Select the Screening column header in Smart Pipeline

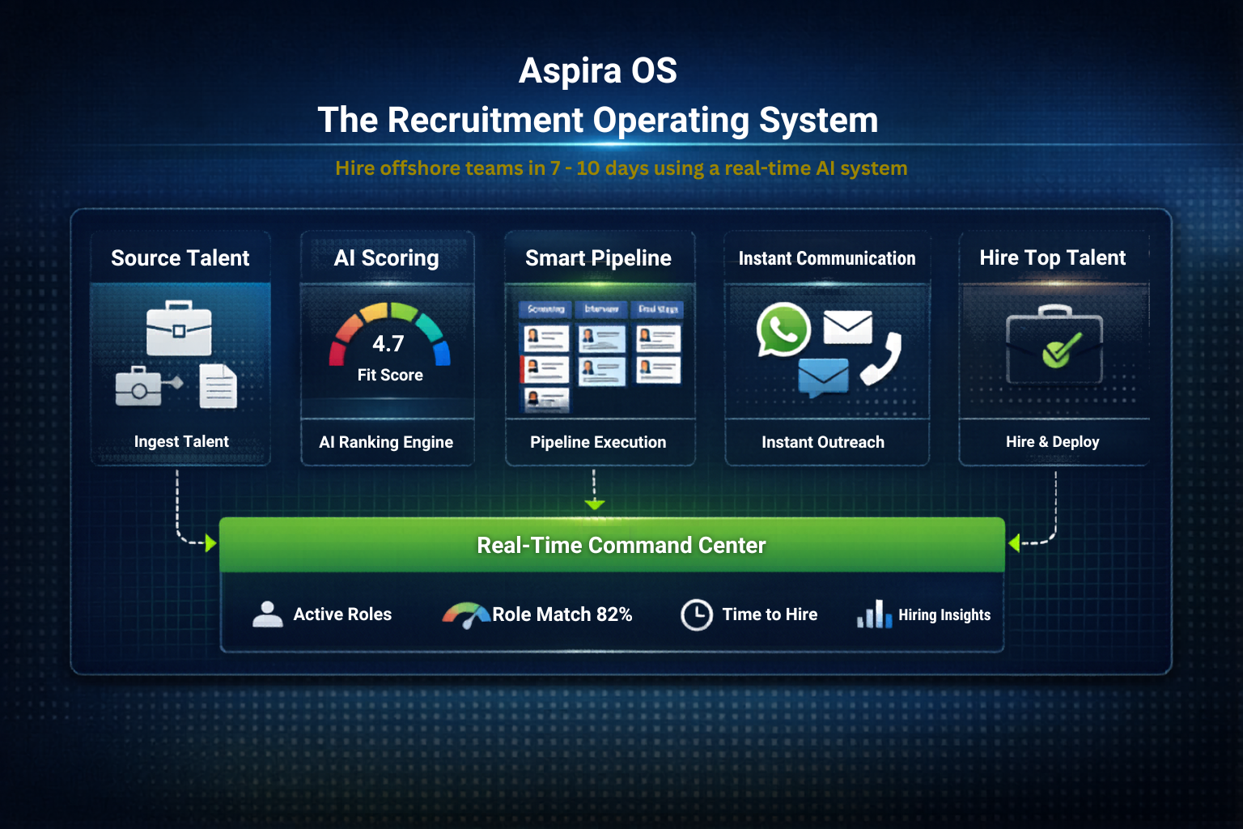(546, 309)
